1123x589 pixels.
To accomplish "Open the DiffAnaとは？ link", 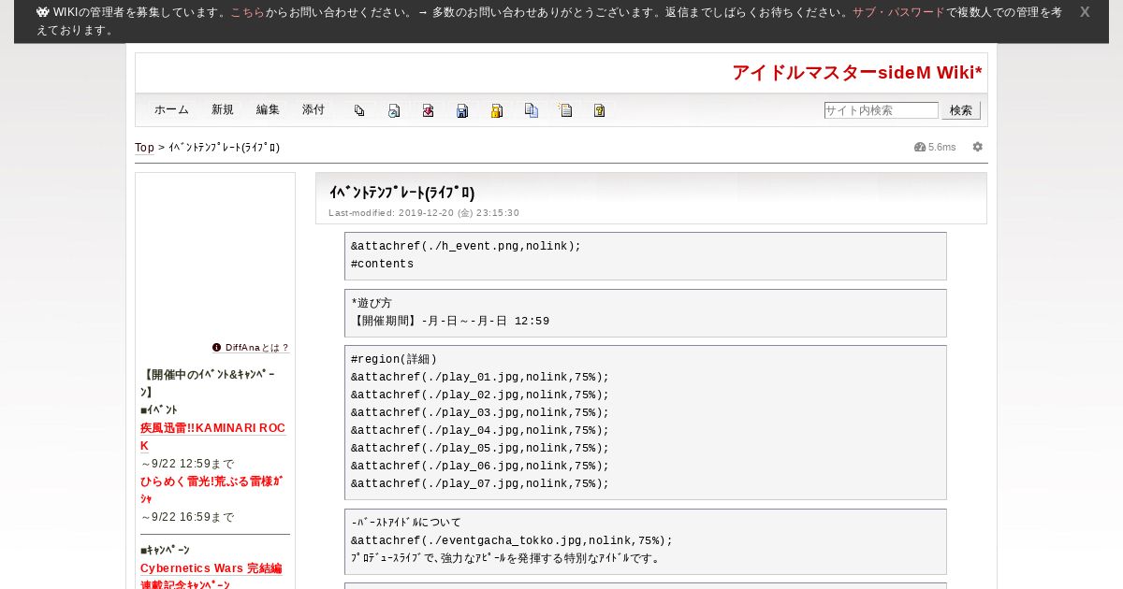I will click(257, 348).
